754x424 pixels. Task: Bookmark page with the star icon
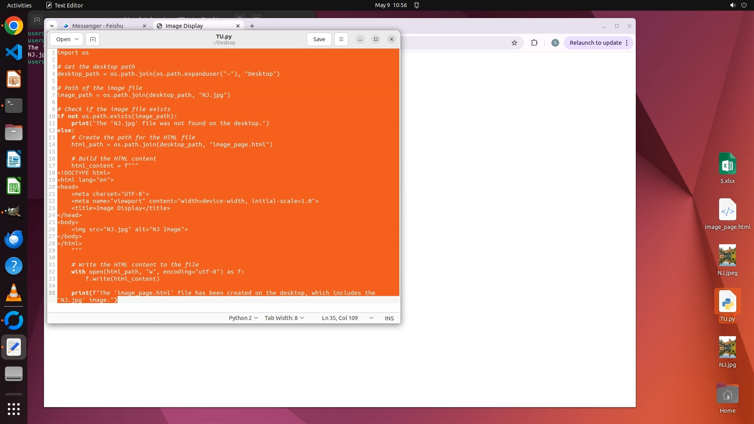point(514,43)
